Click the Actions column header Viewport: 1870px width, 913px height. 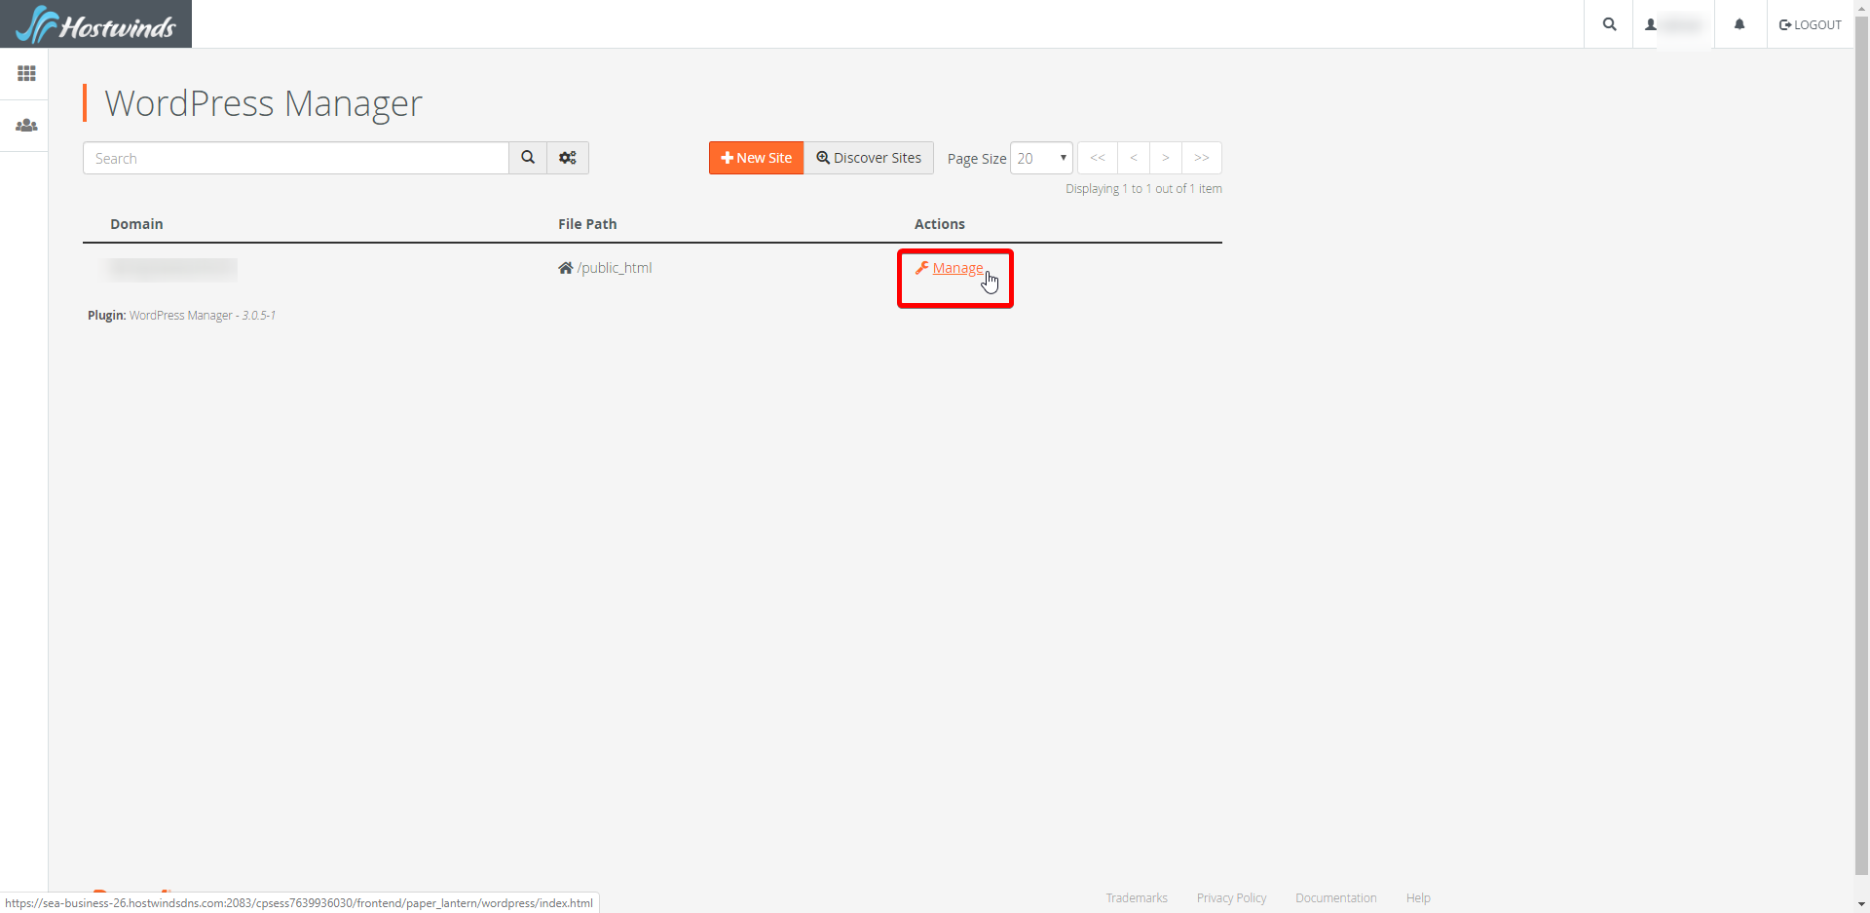(940, 224)
